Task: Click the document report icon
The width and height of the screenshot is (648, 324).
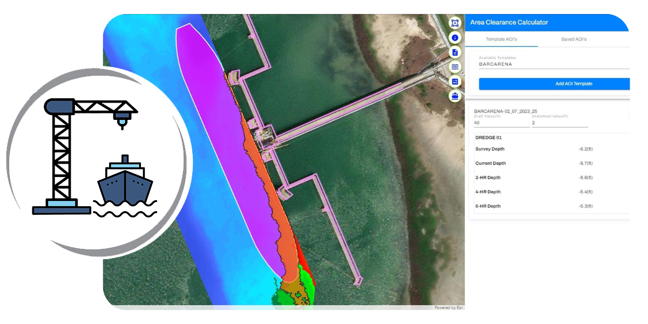Action: coord(455,52)
